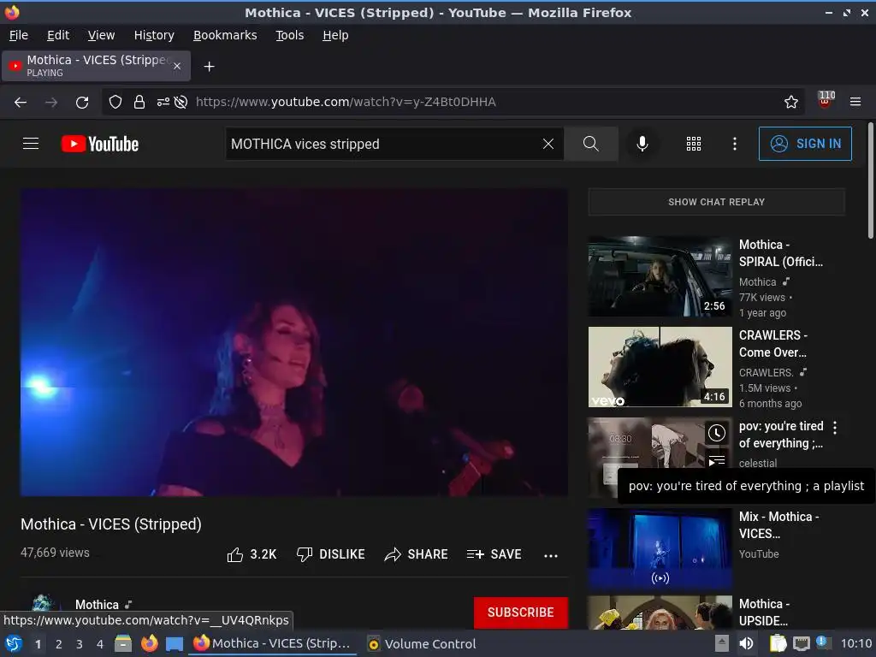The width and height of the screenshot is (876, 657).
Task: Open tracking protection shield panel
Action: 115,103
